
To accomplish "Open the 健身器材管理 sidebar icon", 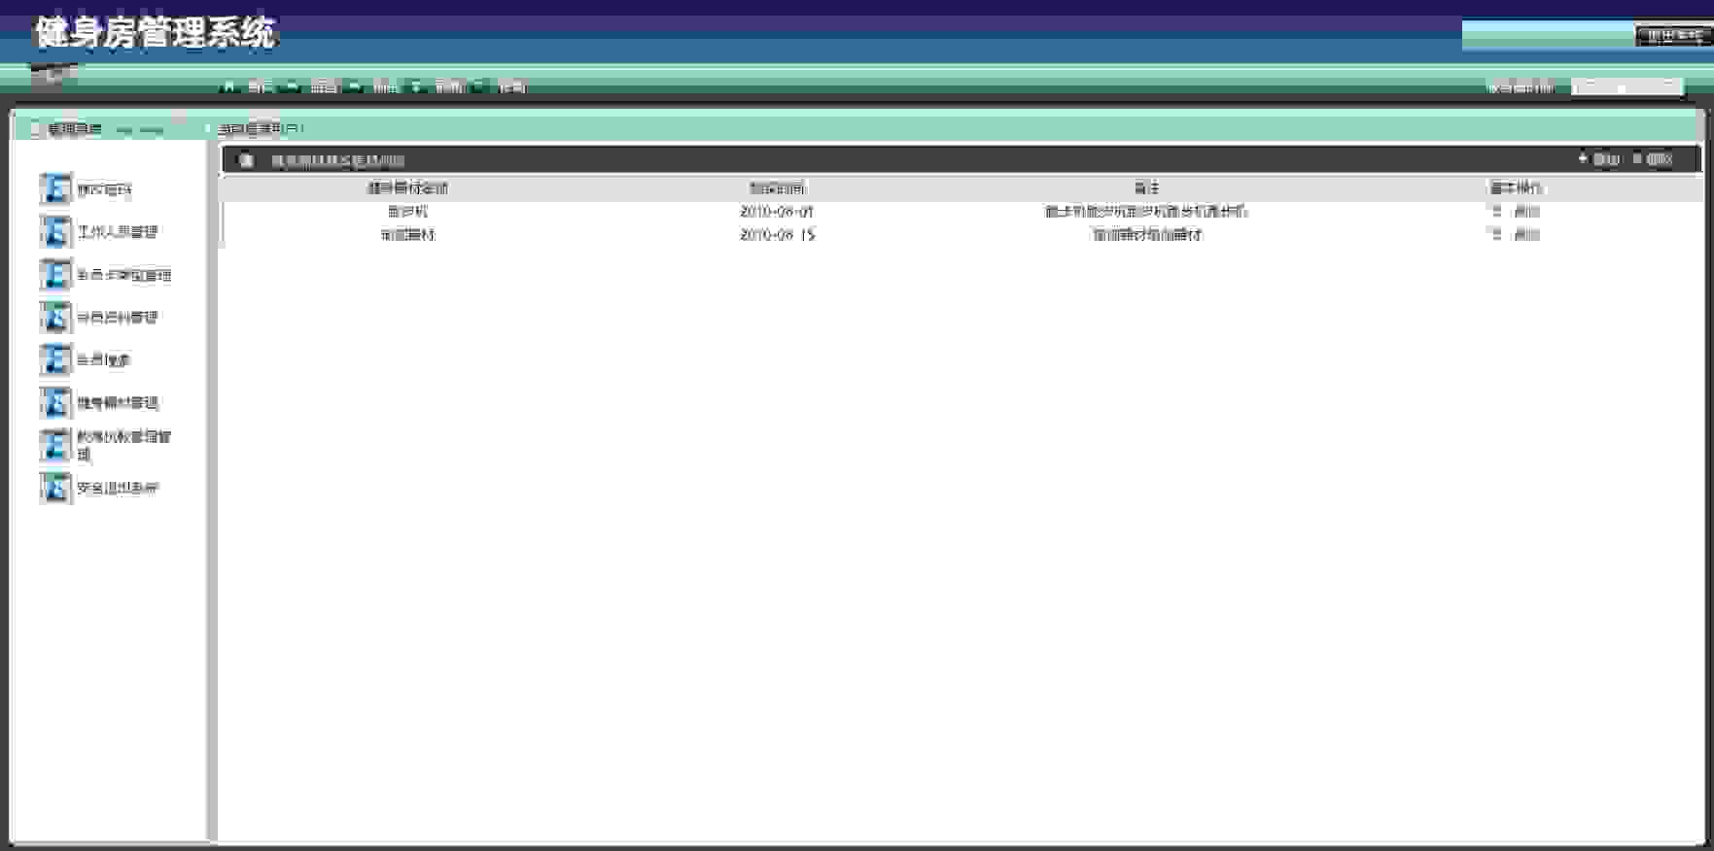I will [x=55, y=403].
